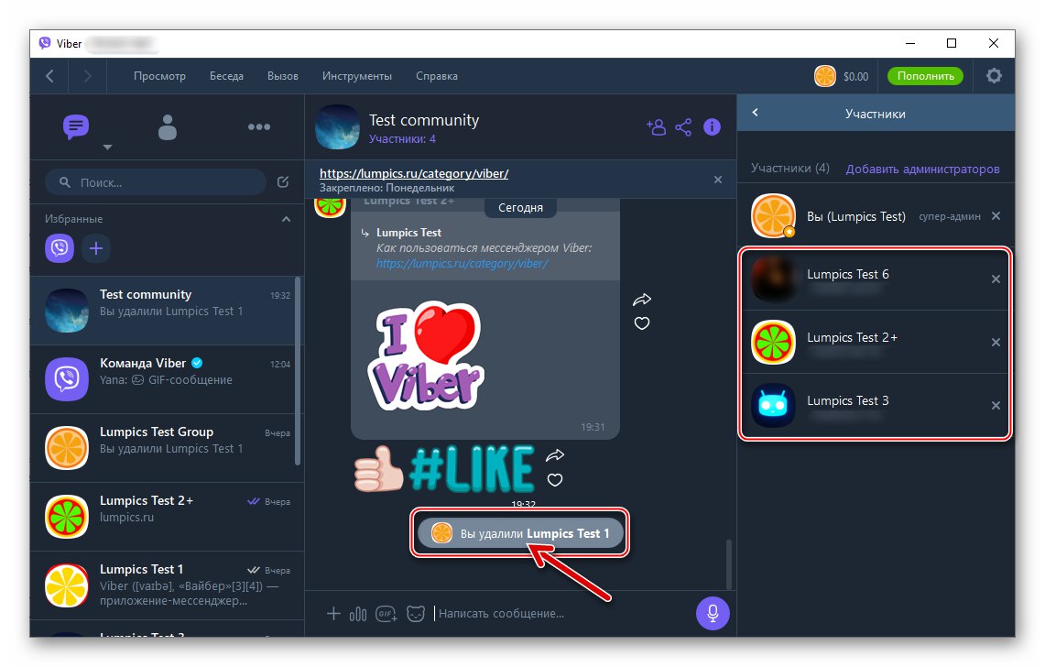Viewport: 1045px width, 667px height.
Task: Open the Вызов menu
Action: 283,76
